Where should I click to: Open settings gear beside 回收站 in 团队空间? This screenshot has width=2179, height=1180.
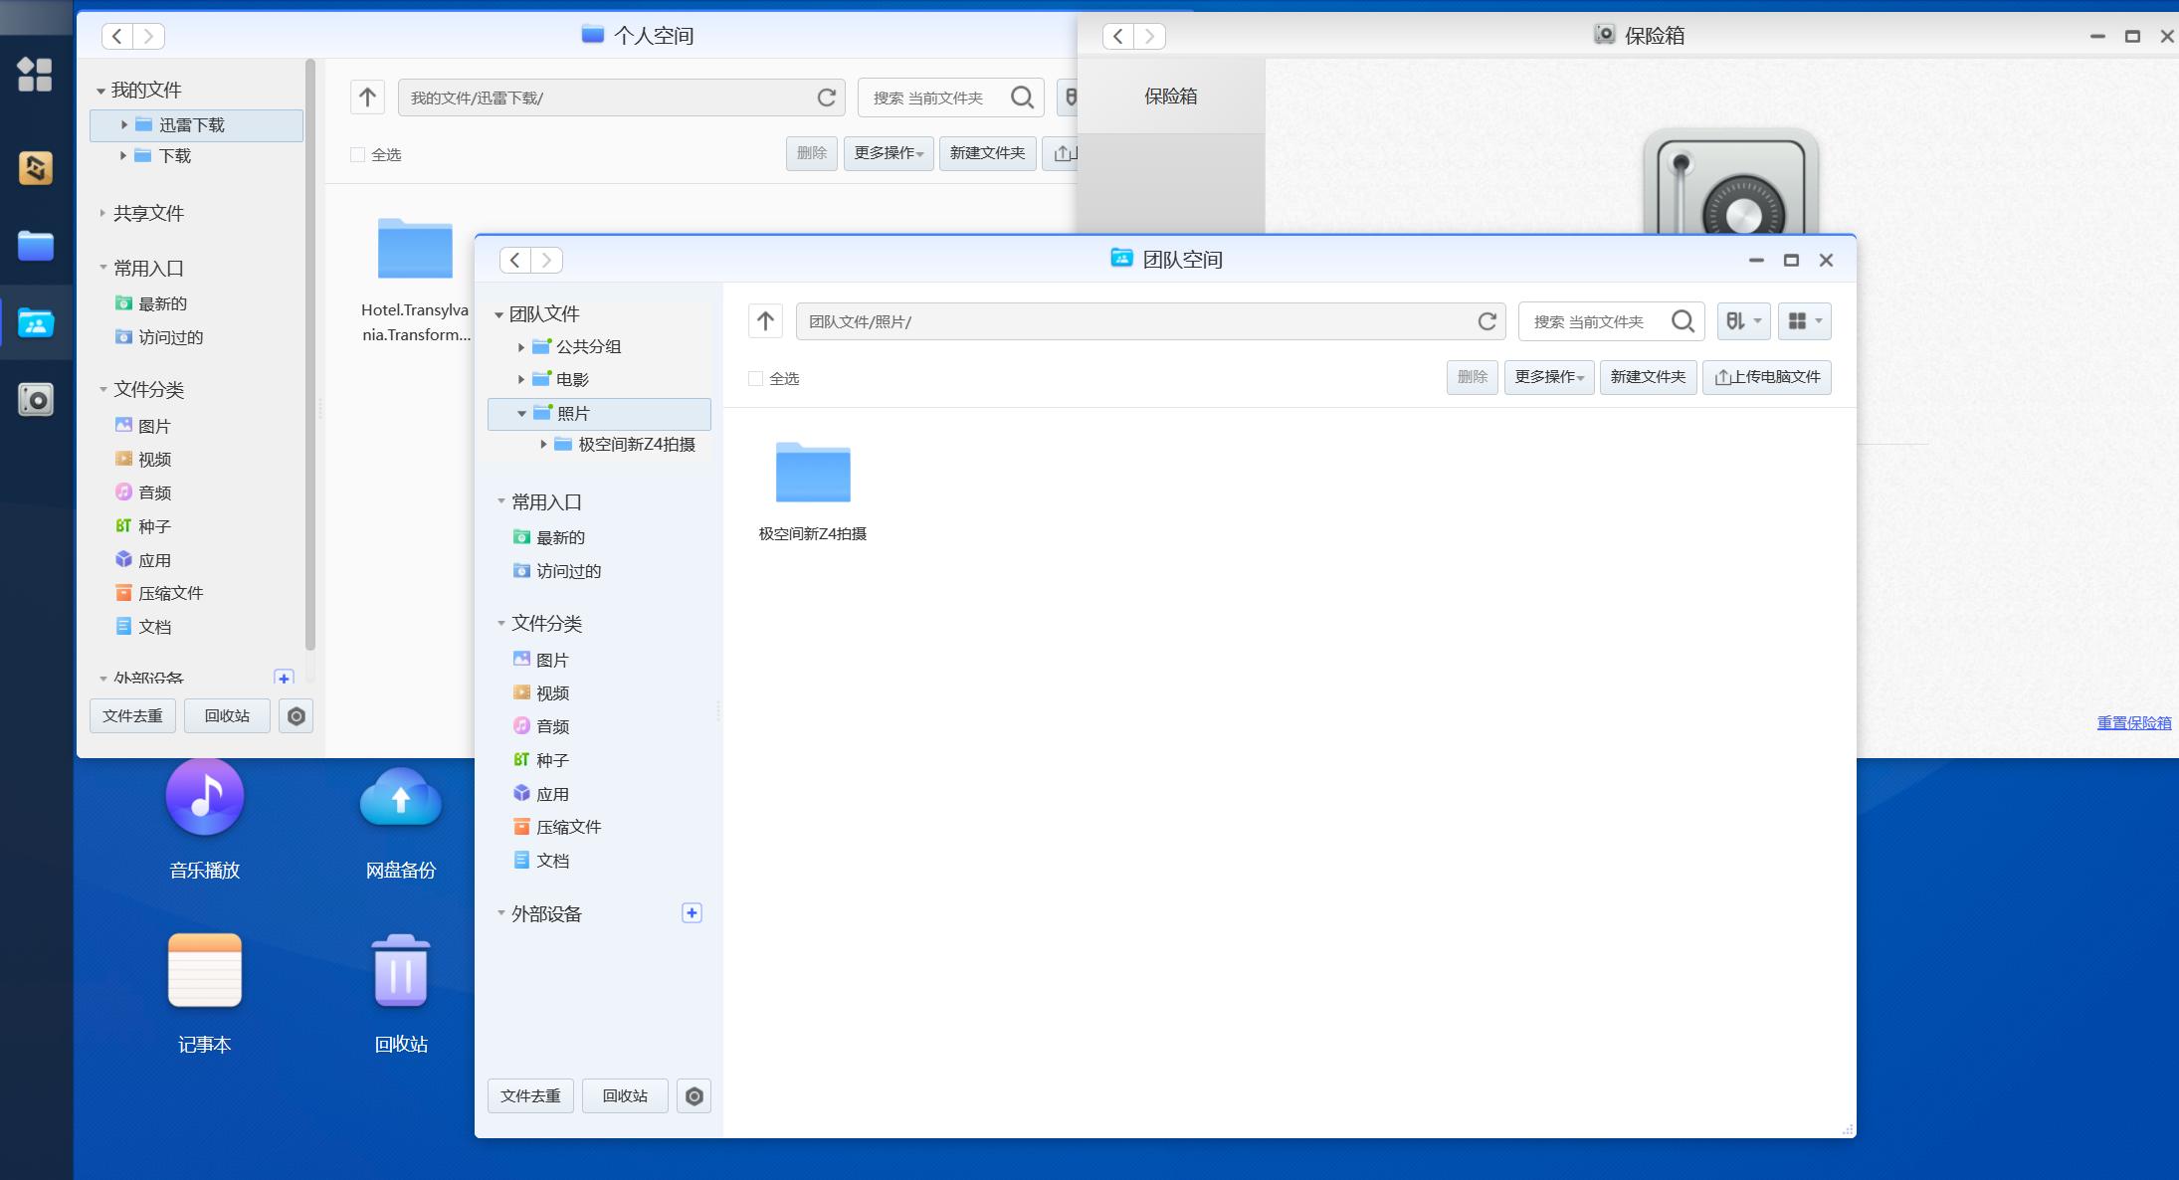694,1096
